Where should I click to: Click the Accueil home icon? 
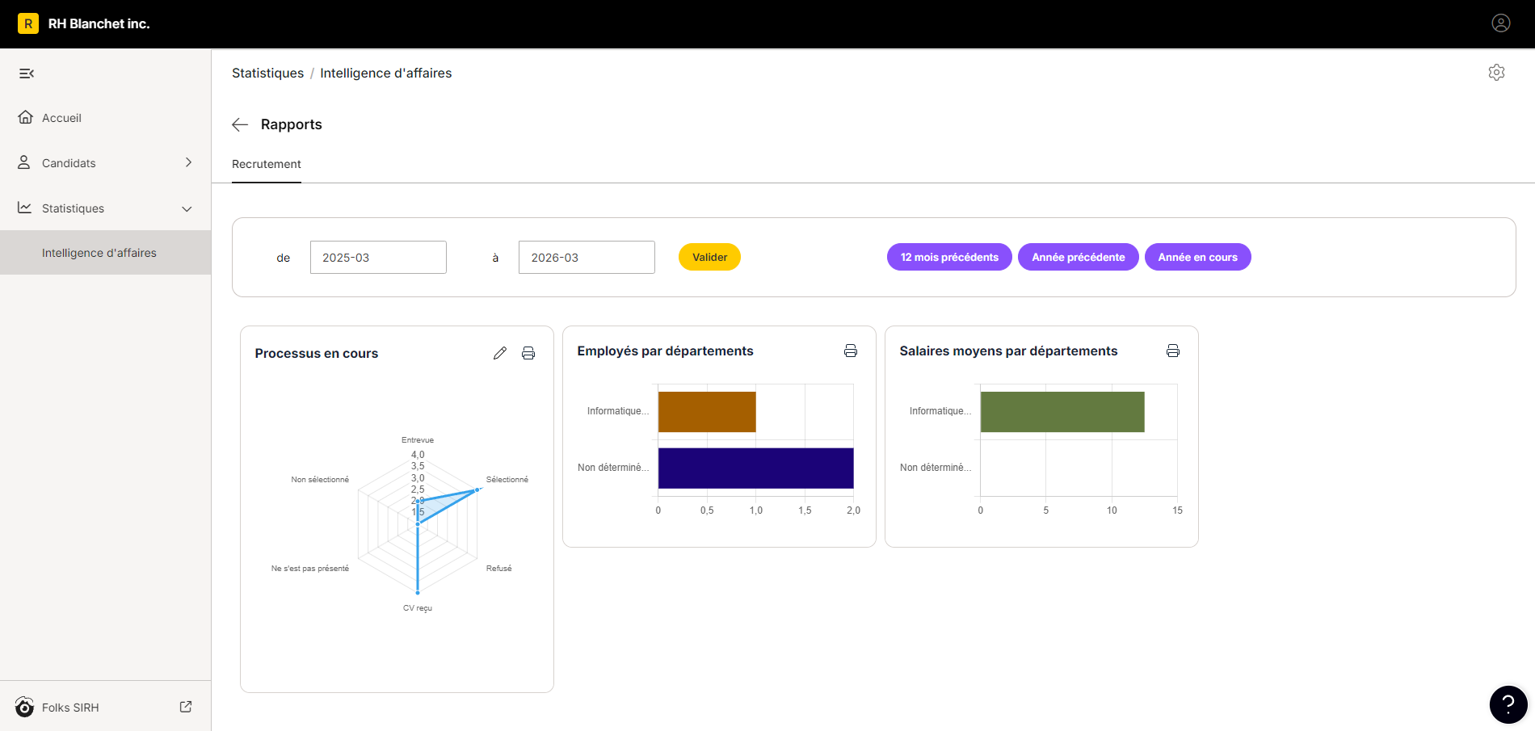(x=25, y=117)
